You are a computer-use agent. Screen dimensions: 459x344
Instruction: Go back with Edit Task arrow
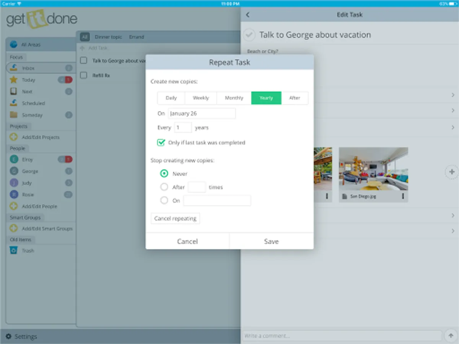248,15
